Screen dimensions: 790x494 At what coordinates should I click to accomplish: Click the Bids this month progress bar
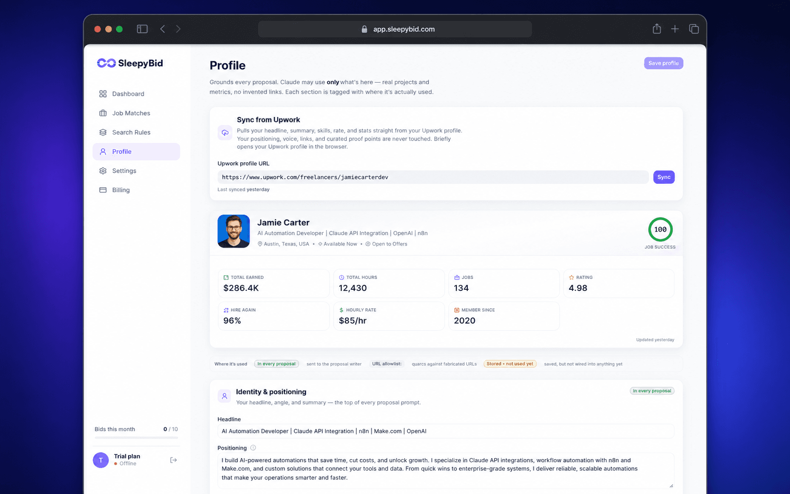coord(136,438)
